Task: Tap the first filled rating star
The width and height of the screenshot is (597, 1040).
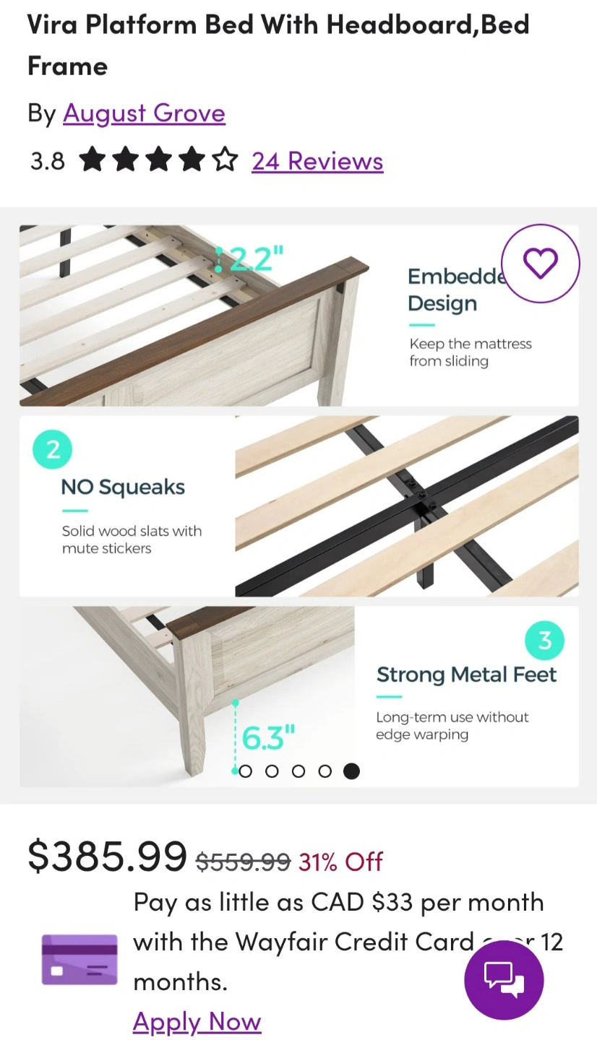Action: tap(93, 160)
